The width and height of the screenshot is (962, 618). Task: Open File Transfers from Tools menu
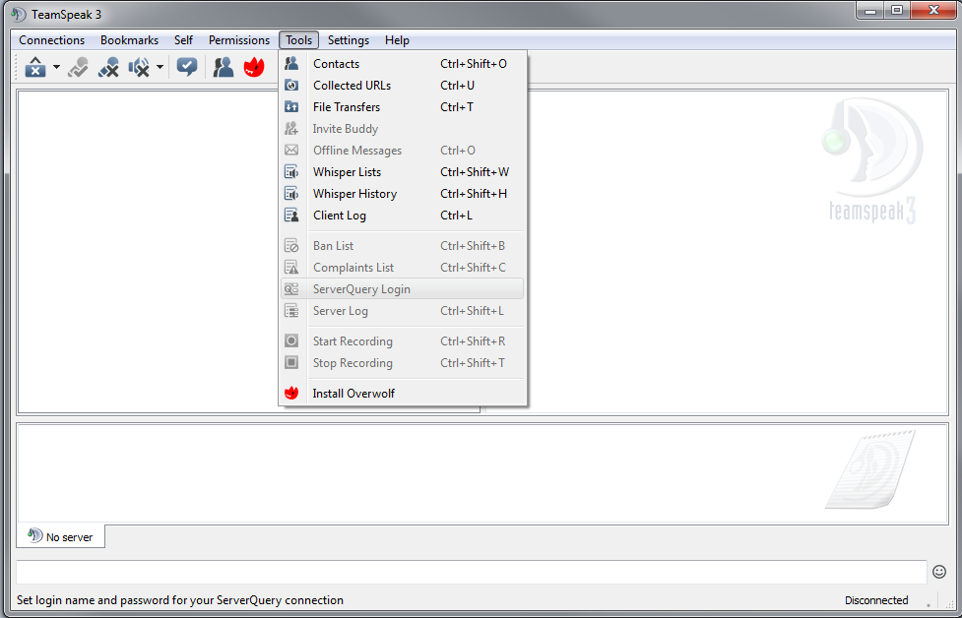pos(403,106)
